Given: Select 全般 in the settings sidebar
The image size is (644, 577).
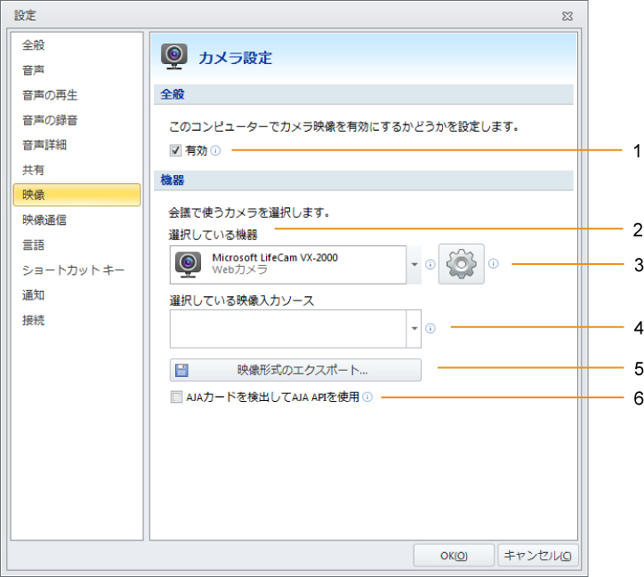Looking at the screenshot, I should 76,44.
